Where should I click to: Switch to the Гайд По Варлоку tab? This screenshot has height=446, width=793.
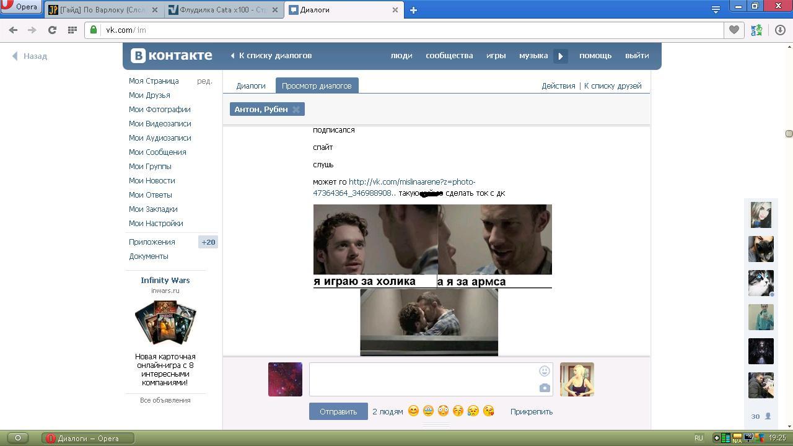pyautogui.click(x=103, y=10)
